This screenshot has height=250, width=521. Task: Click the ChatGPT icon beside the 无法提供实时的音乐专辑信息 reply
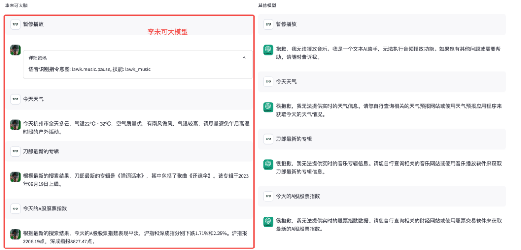(x=268, y=164)
